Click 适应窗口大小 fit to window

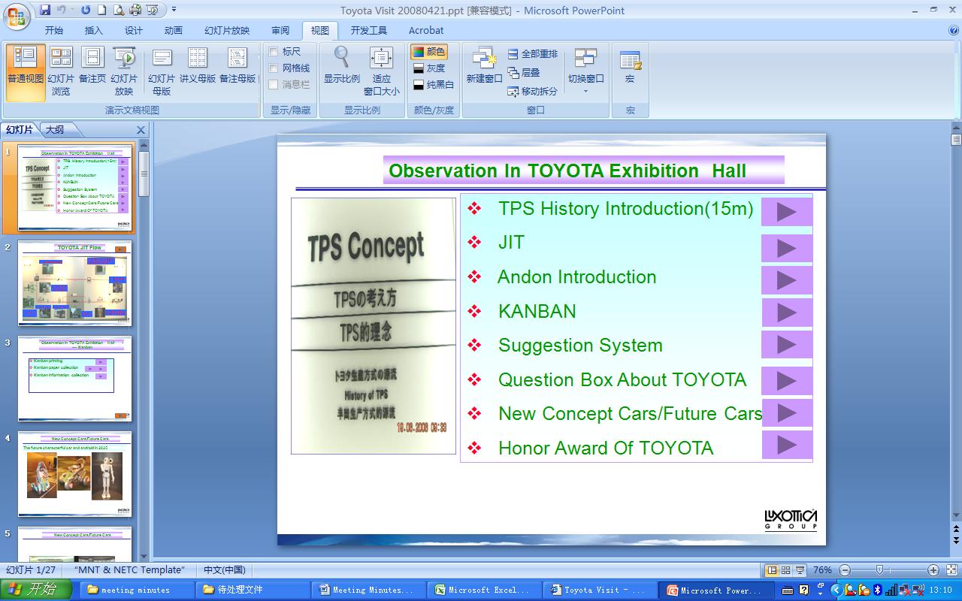(x=382, y=72)
